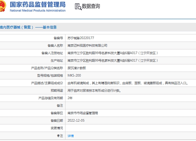Select the model value MKS-200
This screenshot has width=196, height=141.
tap(74, 75)
